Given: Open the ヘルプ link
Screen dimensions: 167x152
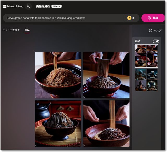Looking at the screenshot, I should click(158, 31).
